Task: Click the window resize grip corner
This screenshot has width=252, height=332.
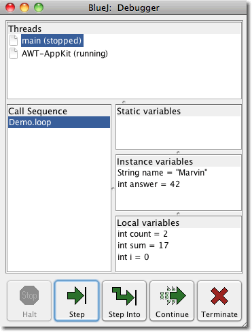Action: click(245, 325)
